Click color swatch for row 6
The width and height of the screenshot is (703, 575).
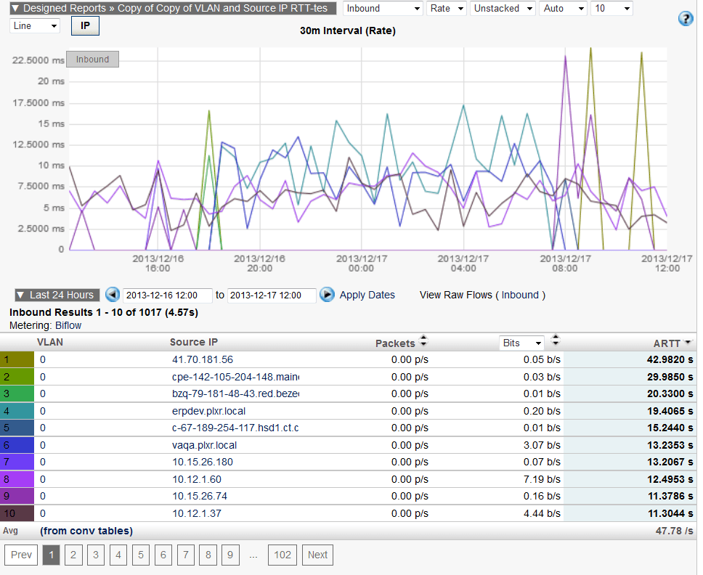17,445
